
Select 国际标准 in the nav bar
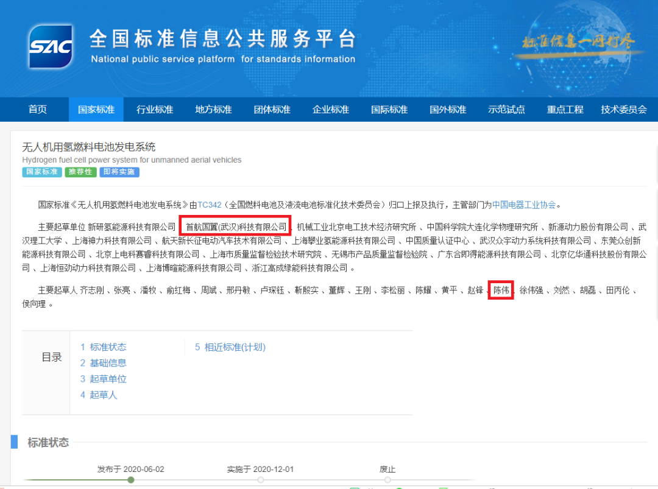coord(389,110)
